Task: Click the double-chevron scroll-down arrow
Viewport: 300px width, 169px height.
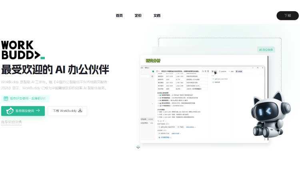Action: tap(138, 147)
